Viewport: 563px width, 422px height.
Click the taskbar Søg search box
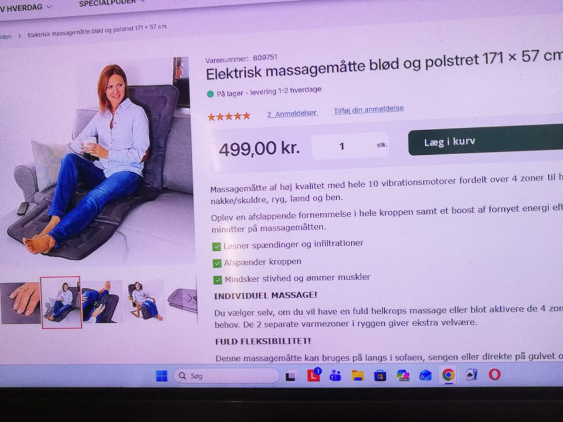click(x=226, y=376)
